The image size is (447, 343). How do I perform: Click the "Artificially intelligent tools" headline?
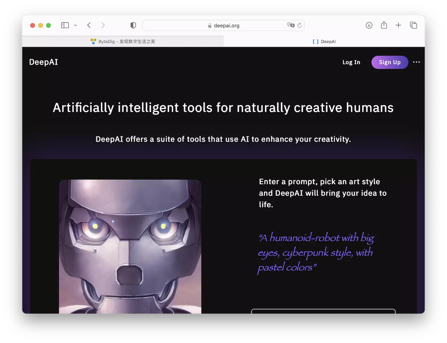click(223, 107)
